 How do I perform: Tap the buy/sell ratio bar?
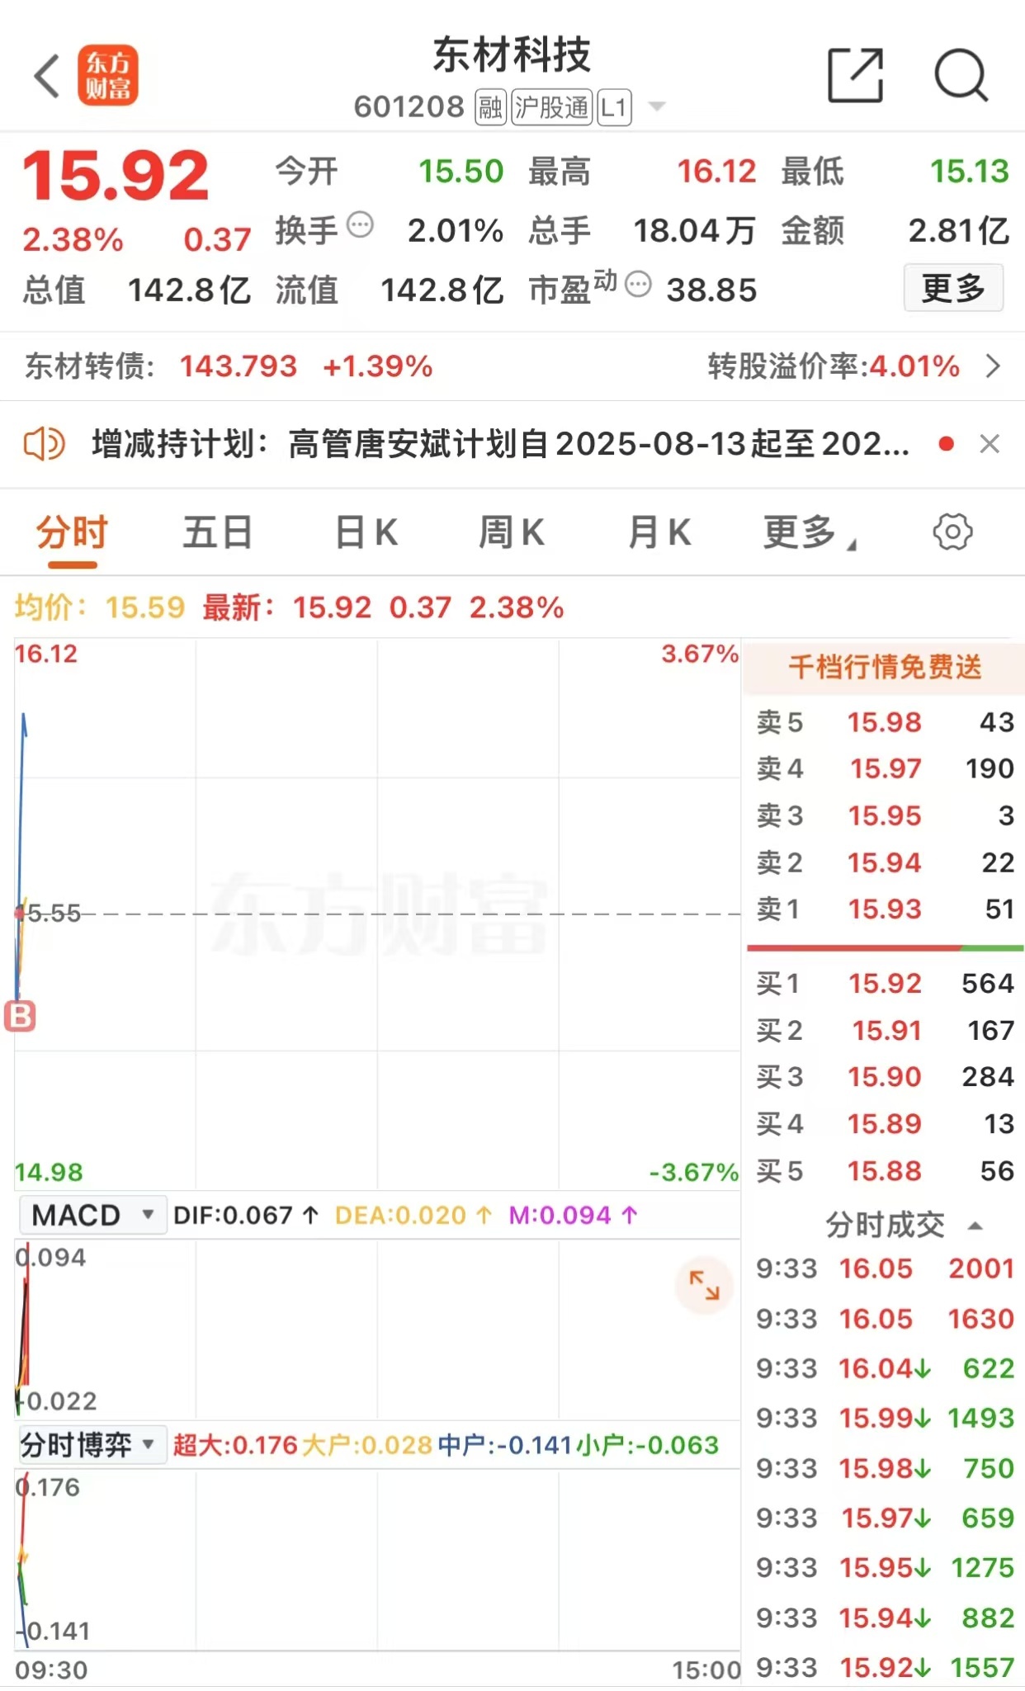click(885, 948)
